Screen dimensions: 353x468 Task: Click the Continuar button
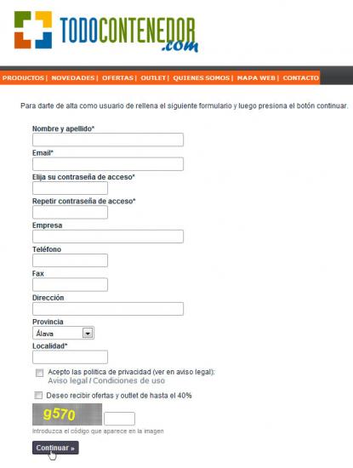(55, 448)
